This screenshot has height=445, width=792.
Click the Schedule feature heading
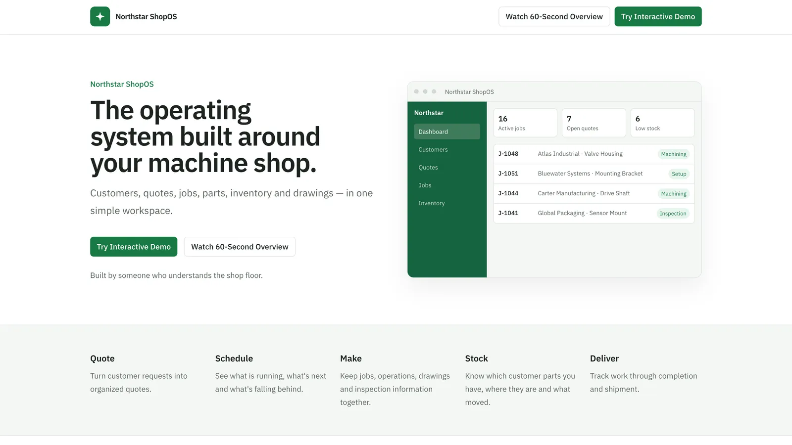point(234,358)
